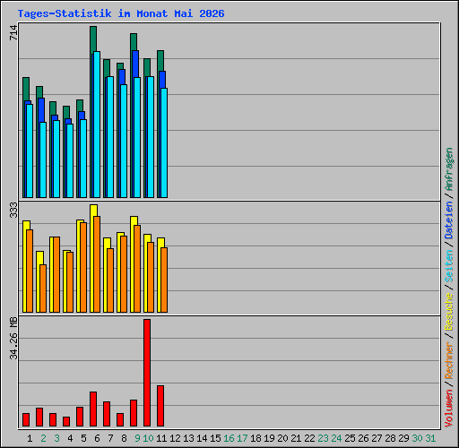459x448 pixels.
Task: Click the Besuche legend label
Action: click(449, 312)
